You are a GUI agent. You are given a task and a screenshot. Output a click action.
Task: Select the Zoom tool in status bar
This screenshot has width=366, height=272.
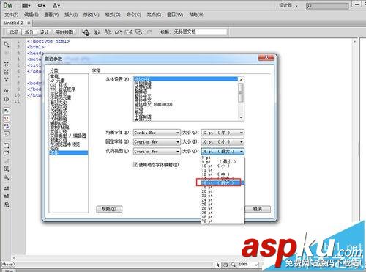(x=234, y=265)
